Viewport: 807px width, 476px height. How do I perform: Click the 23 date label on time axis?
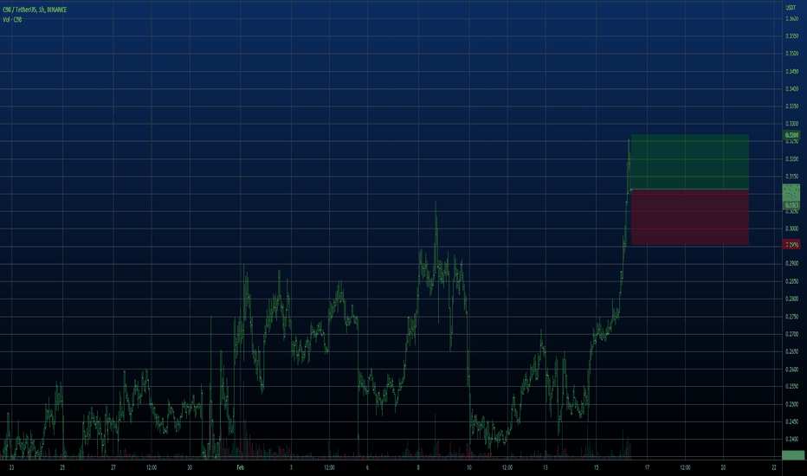point(11,467)
